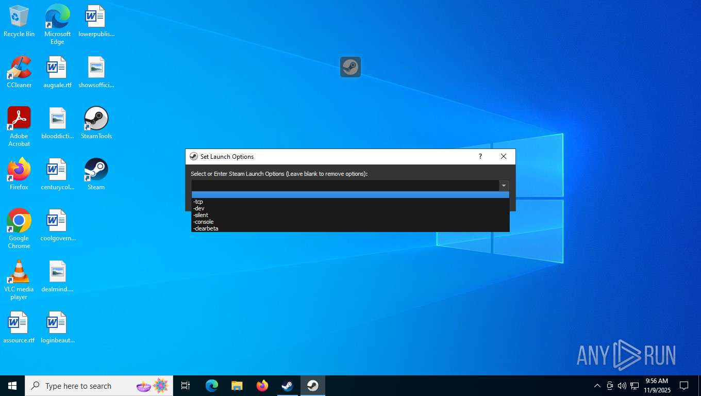The width and height of the screenshot is (701, 396).
Task: Open Task View in the taskbar
Action: (x=186, y=386)
